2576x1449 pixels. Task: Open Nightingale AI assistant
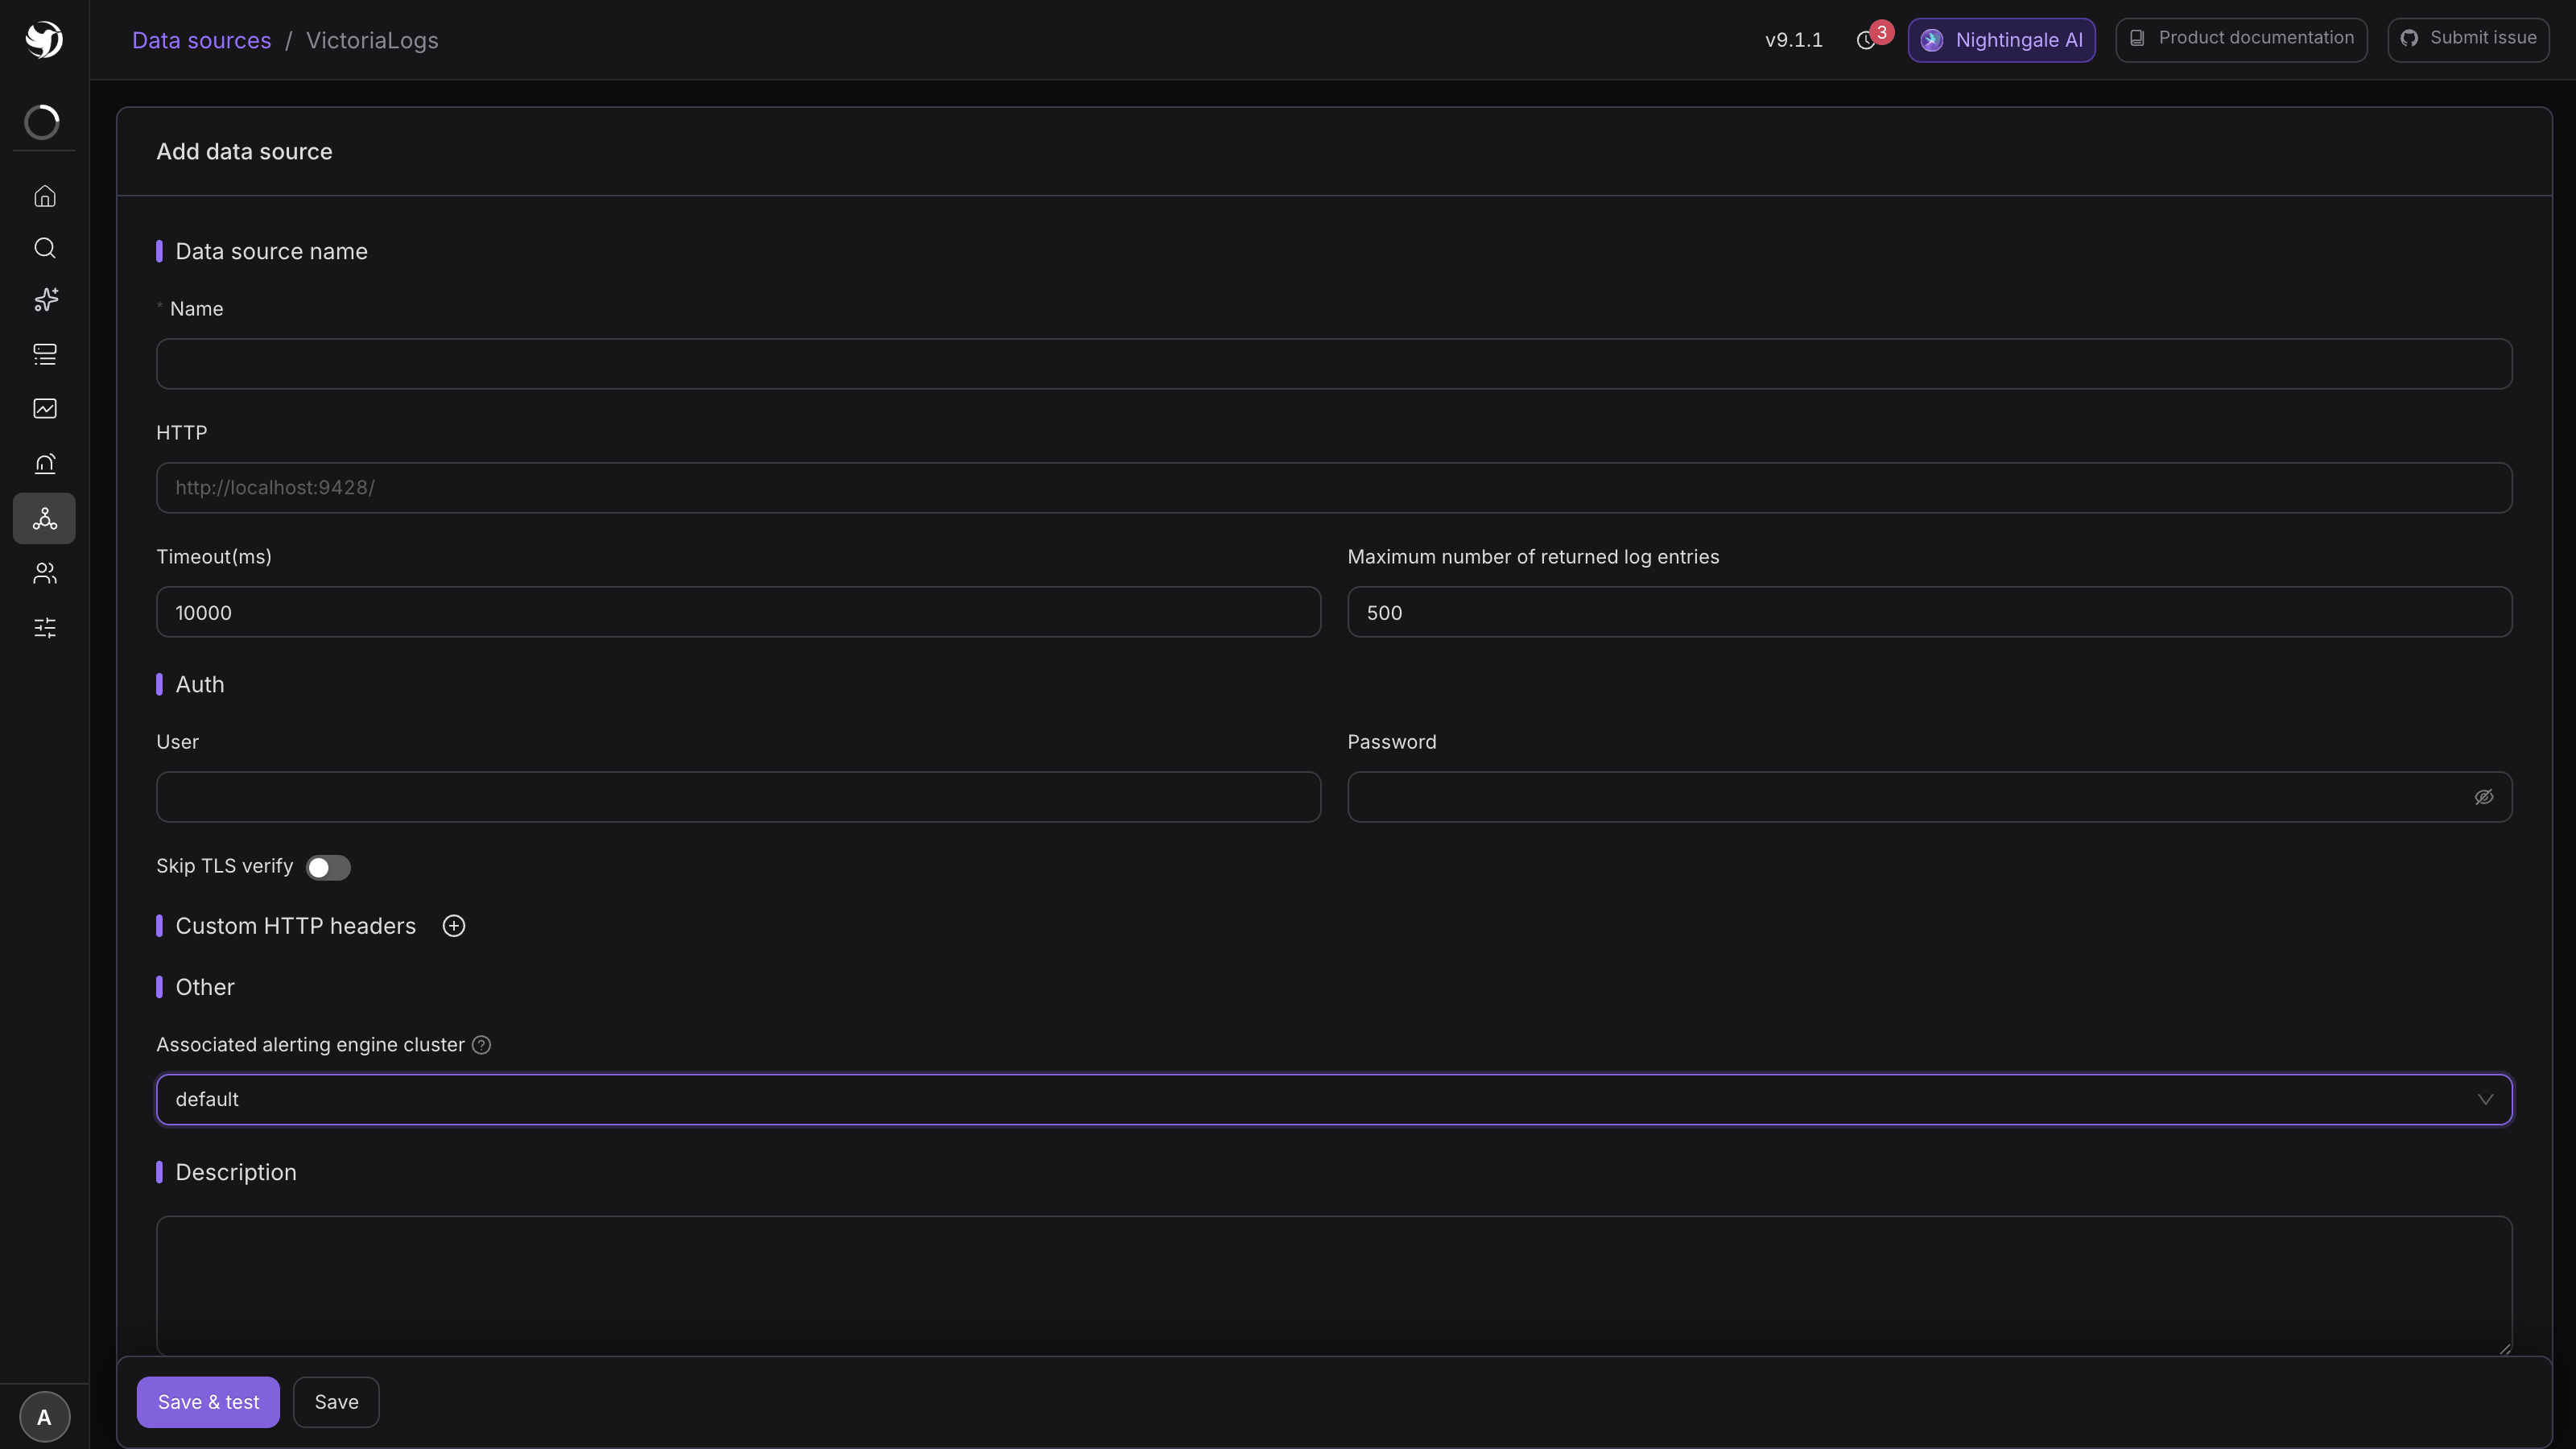(x=2002, y=40)
